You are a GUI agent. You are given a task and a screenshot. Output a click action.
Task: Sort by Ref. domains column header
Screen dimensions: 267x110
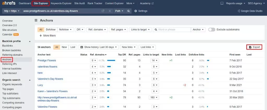[x=98, y=55]
